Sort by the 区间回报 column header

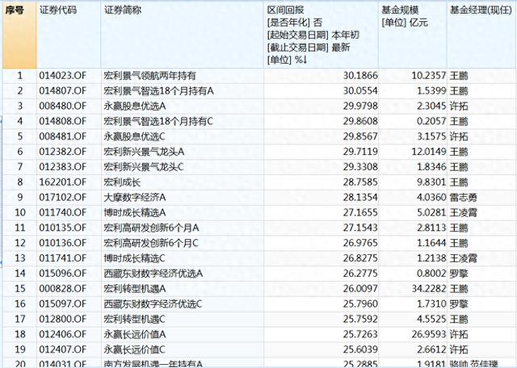321,34
